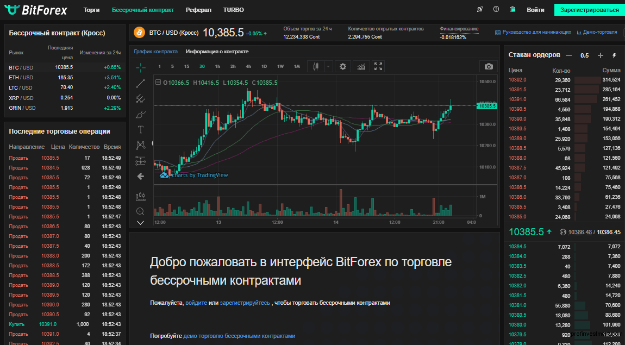Select the 4h interval
Image resolution: width=625 pixels, height=345 pixels.
[249, 66]
